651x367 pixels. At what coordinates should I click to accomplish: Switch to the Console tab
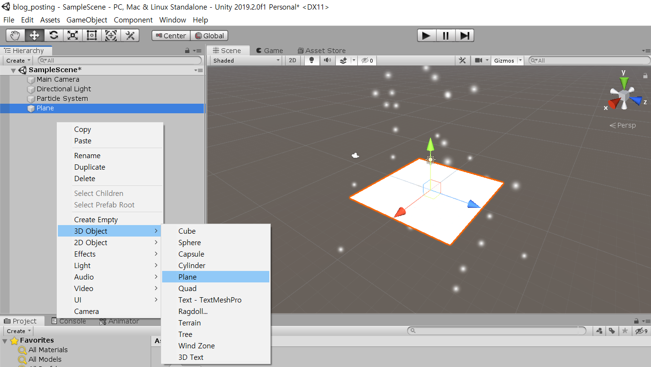(69, 321)
